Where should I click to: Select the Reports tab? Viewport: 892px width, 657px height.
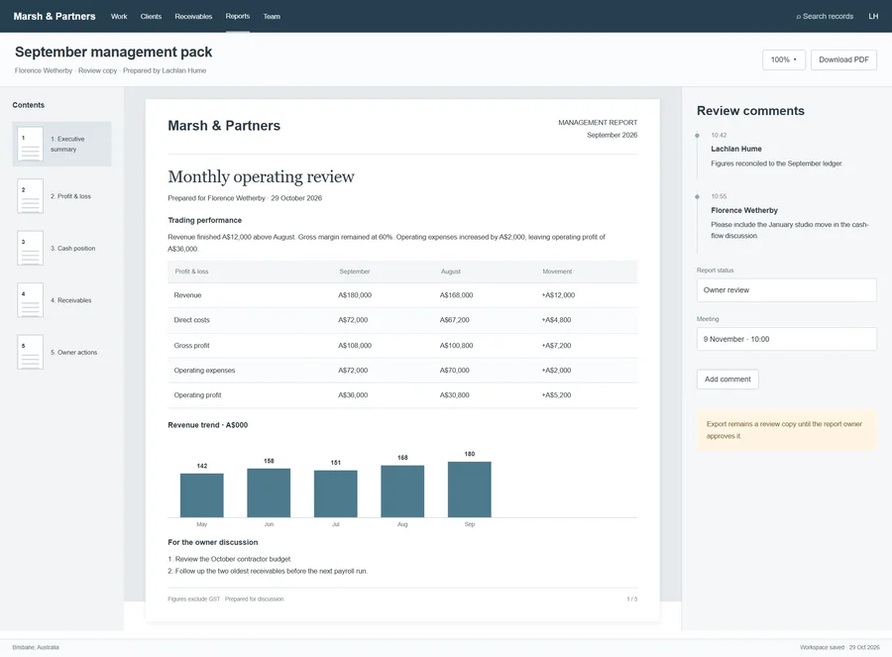[x=238, y=16]
